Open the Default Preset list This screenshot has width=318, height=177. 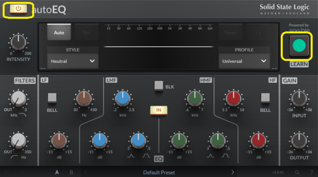[x=159, y=172]
